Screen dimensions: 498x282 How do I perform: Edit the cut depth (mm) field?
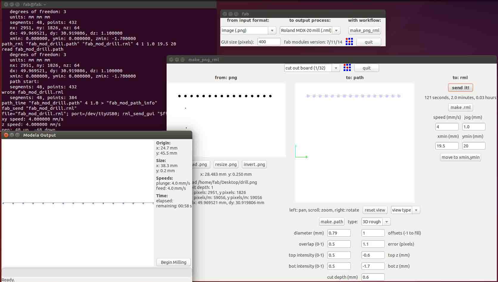coord(373,277)
